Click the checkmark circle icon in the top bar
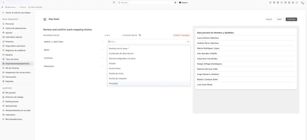Screen dimensions: 307x140 tap(270, 2)
